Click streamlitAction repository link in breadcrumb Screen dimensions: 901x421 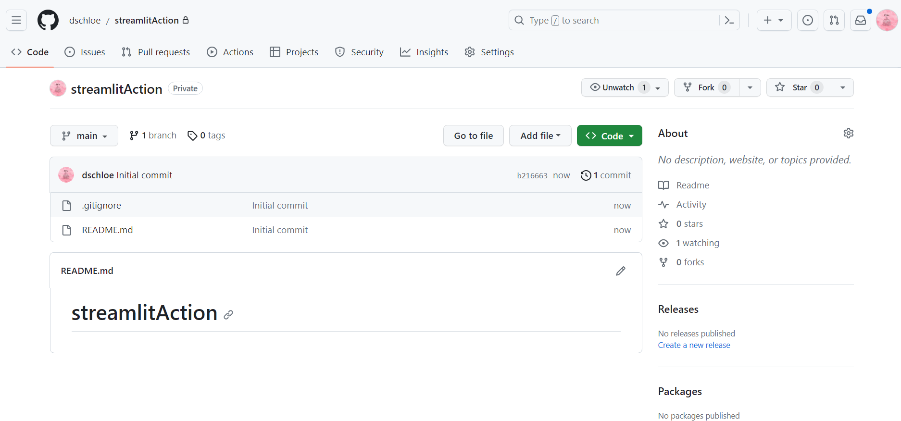pyautogui.click(x=147, y=20)
